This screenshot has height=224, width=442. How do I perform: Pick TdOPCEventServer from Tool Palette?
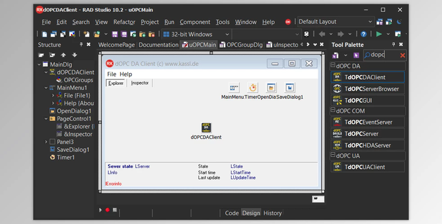point(368,122)
